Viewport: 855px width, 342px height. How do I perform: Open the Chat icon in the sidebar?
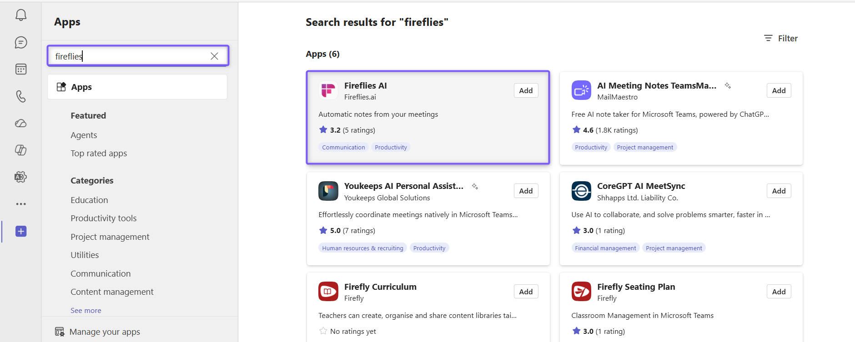(x=21, y=42)
